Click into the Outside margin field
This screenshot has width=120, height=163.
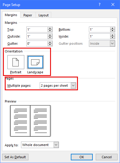[x=37, y=36]
